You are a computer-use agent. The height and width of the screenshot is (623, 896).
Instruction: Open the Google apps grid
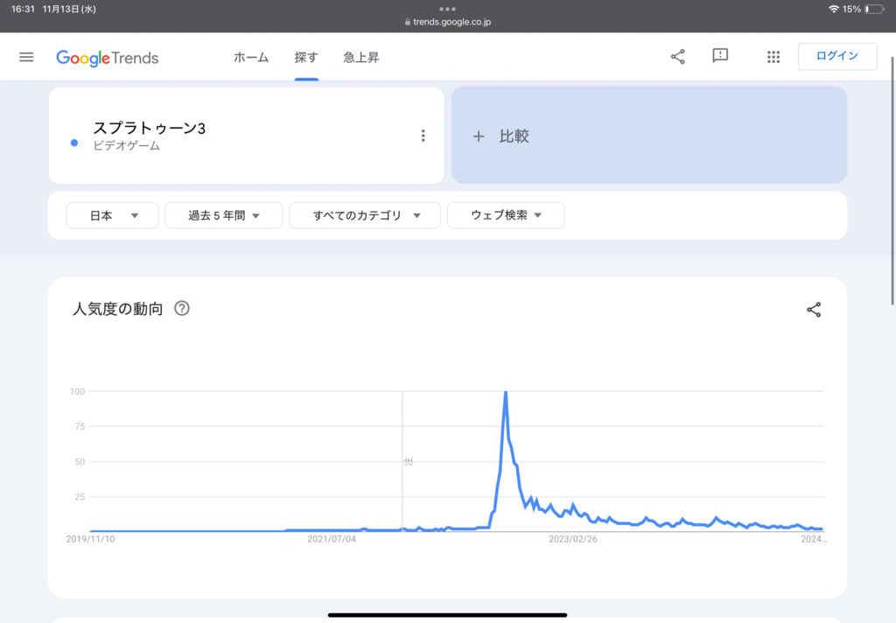pyautogui.click(x=773, y=57)
